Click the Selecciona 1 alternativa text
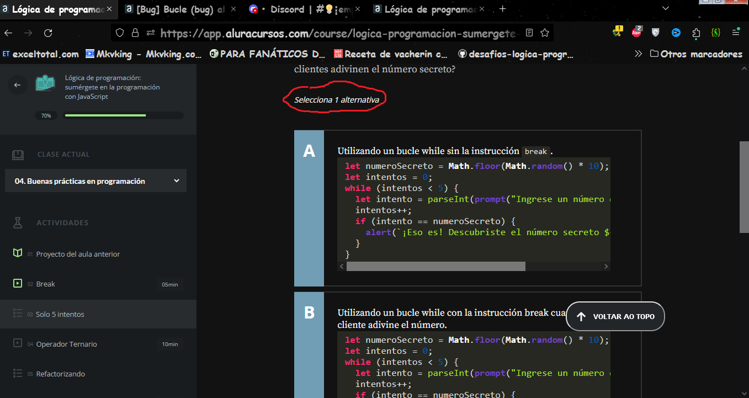This screenshot has height=398, width=749. pos(337,100)
